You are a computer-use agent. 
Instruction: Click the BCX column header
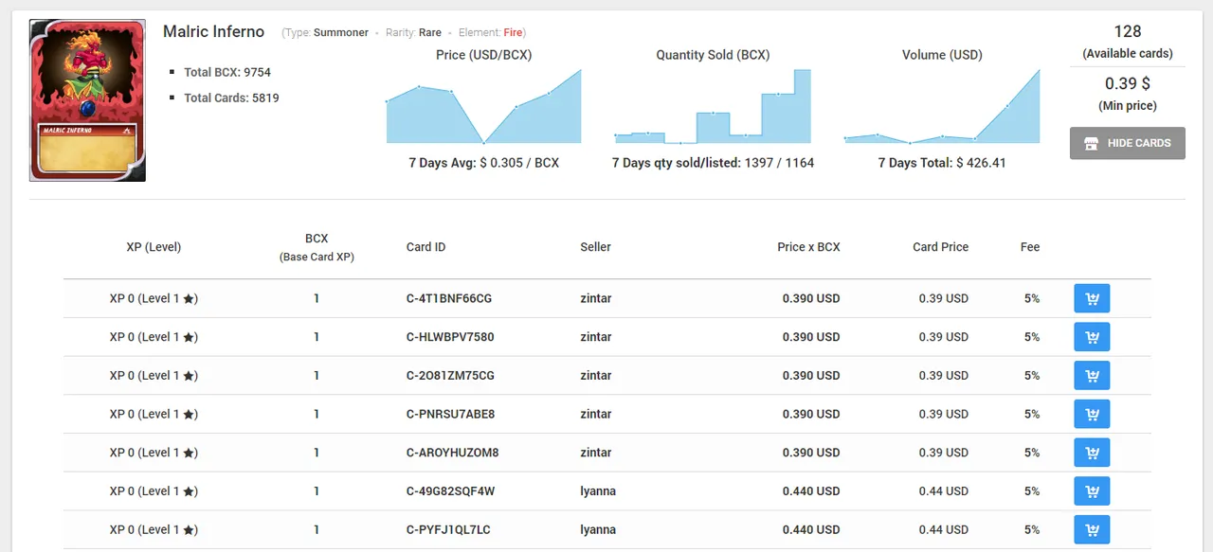point(317,247)
